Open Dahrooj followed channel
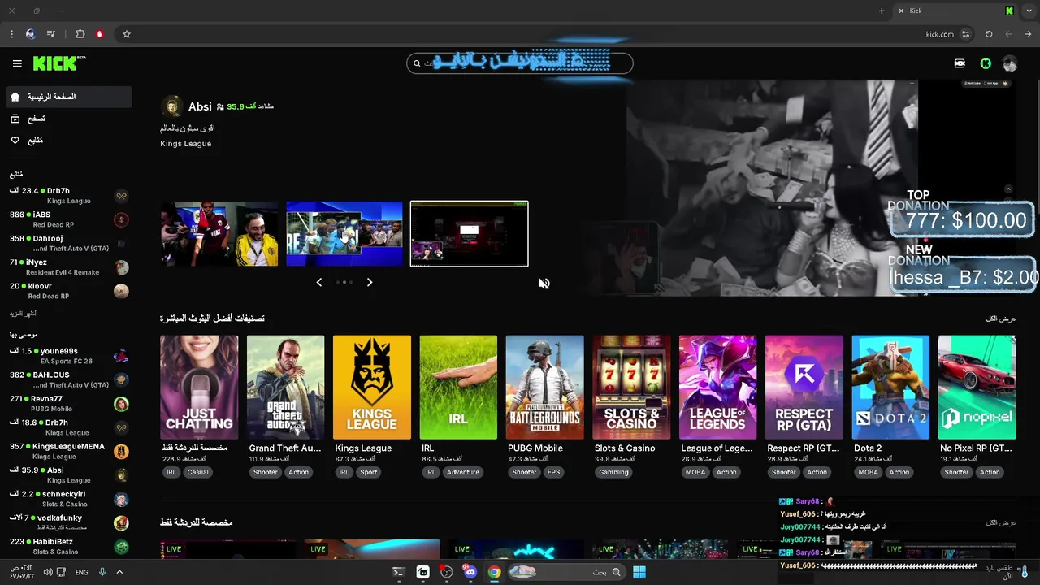Image resolution: width=1040 pixels, height=585 pixels. pos(68,243)
